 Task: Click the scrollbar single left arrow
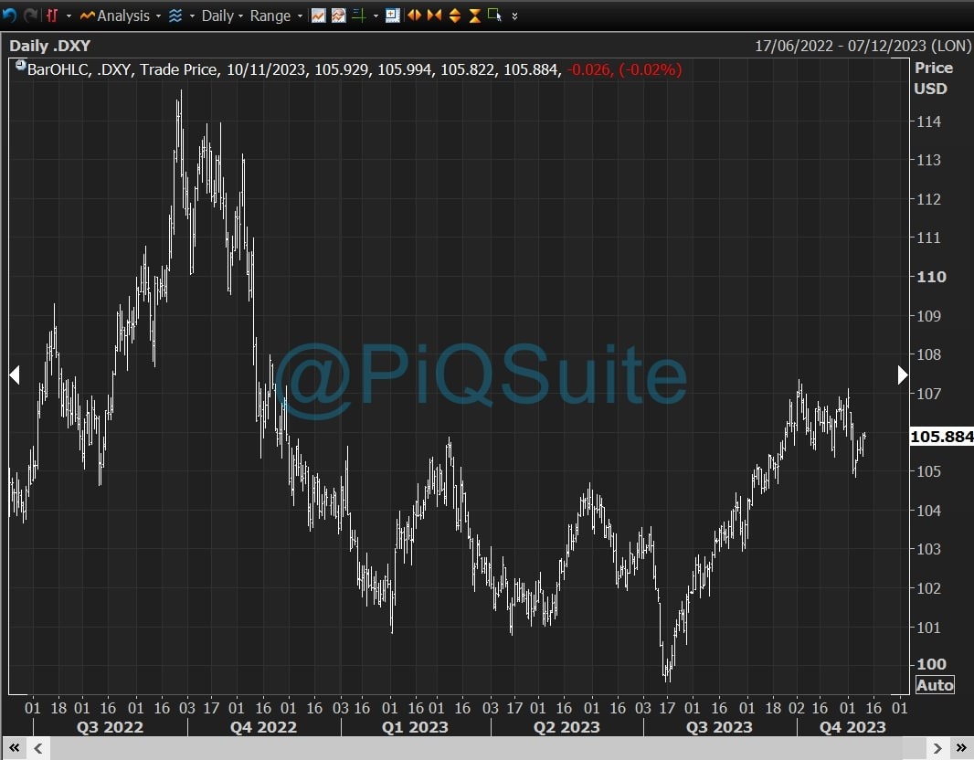point(37,748)
